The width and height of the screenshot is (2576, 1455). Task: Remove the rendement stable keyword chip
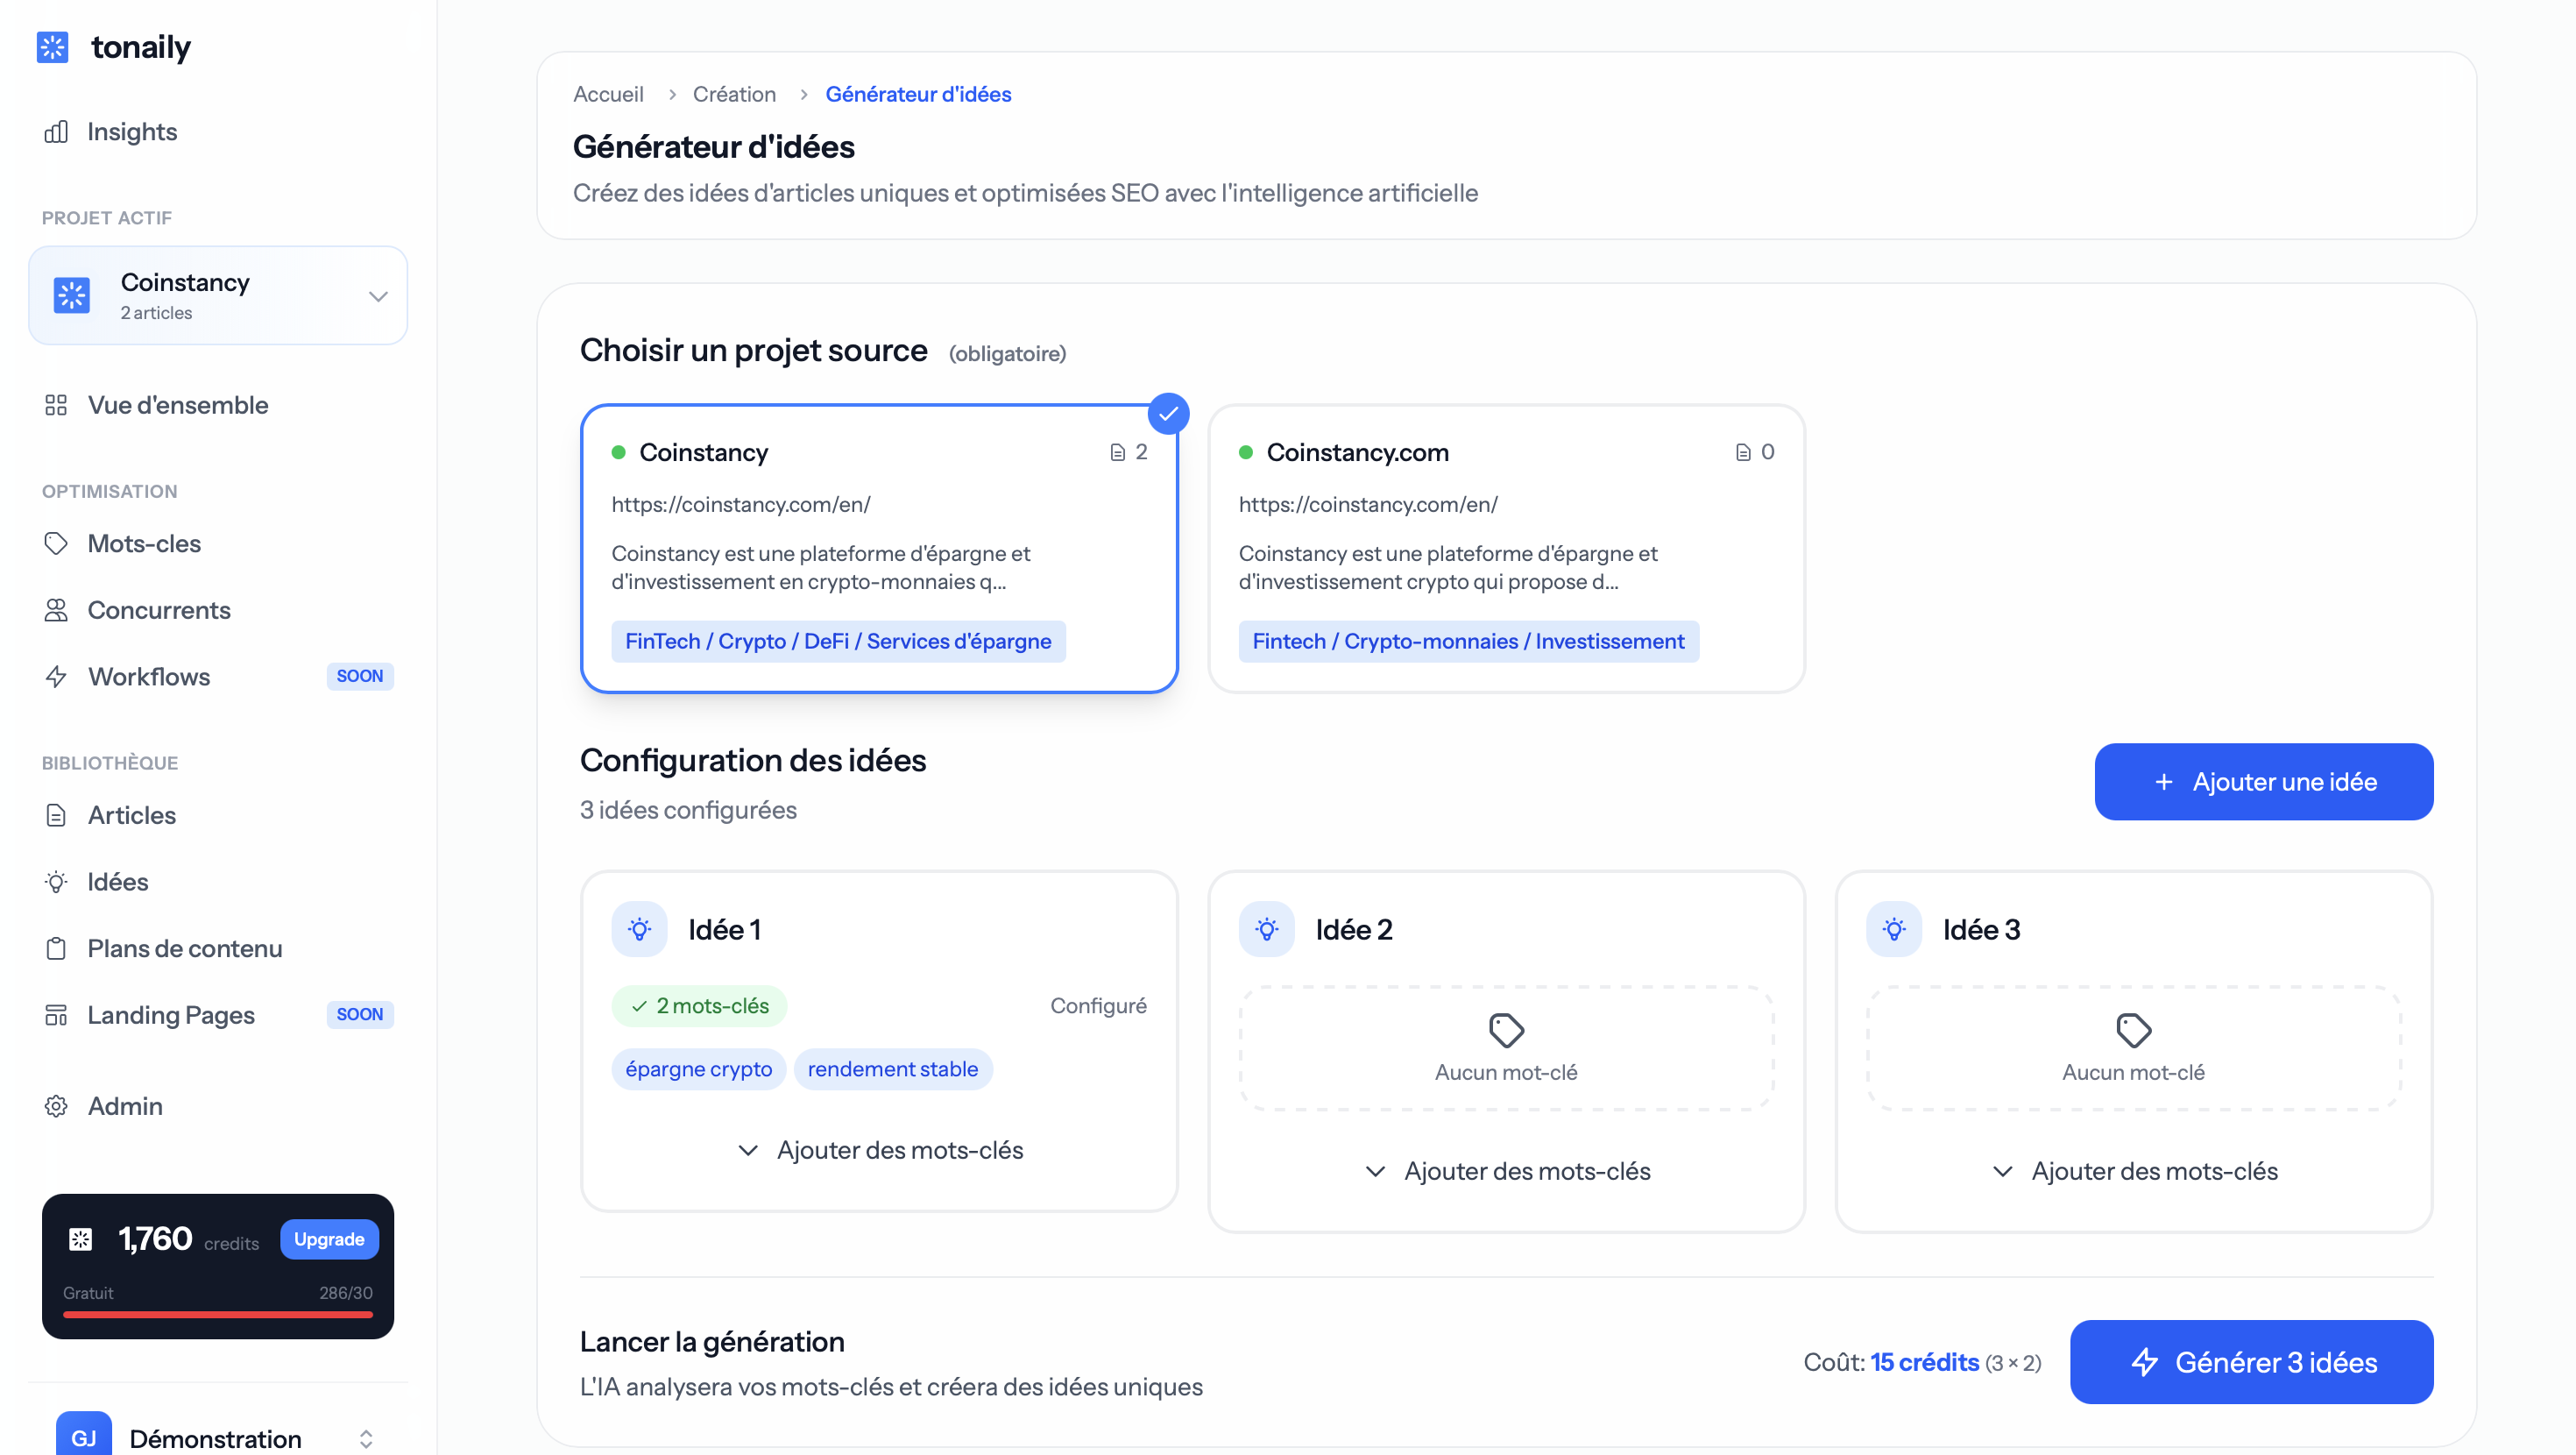pos(892,1068)
